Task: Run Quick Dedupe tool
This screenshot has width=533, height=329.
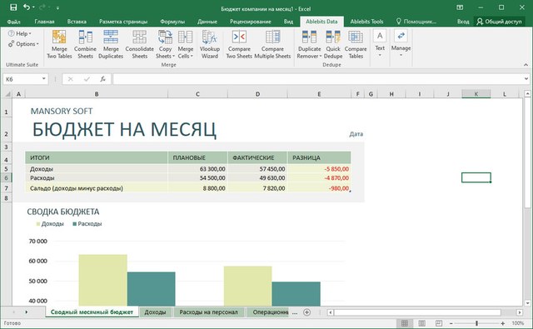Action: [333, 44]
